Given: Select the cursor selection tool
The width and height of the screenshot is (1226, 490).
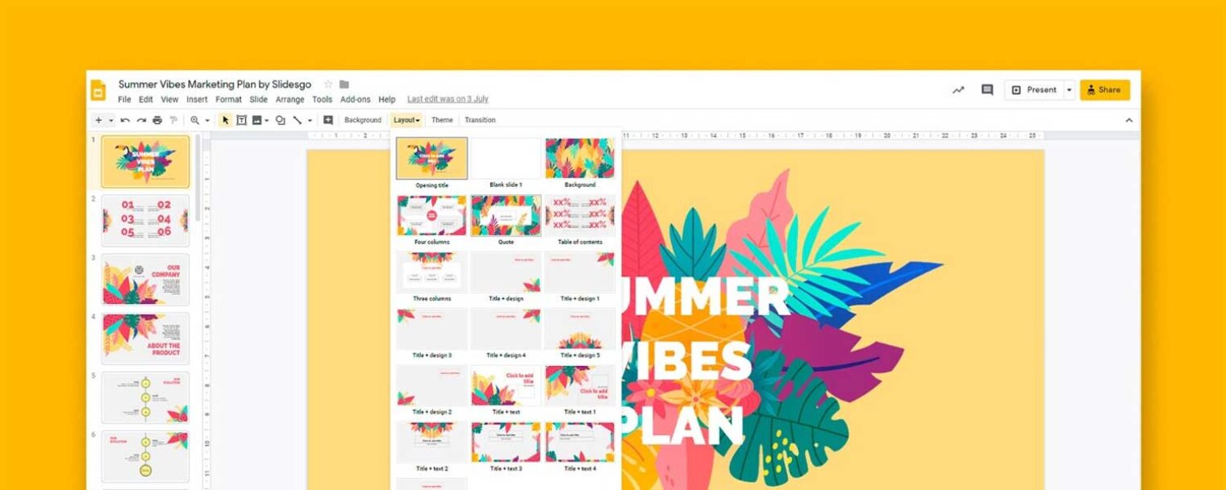Looking at the screenshot, I should pos(226,119).
